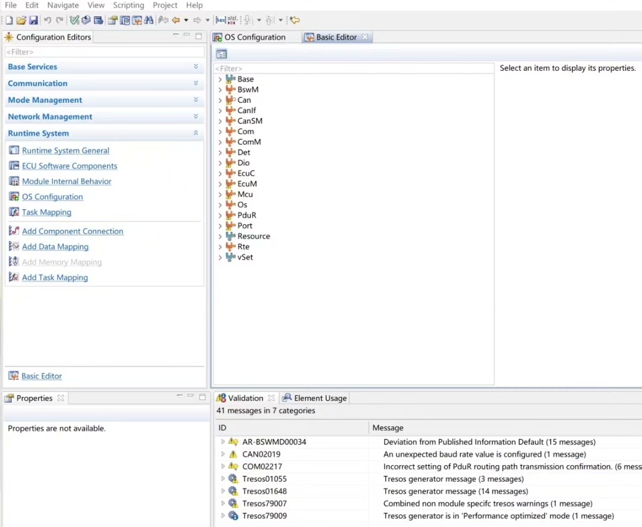The width and height of the screenshot is (642, 527).
Task: Expand the Communication section
Action: click(x=196, y=83)
